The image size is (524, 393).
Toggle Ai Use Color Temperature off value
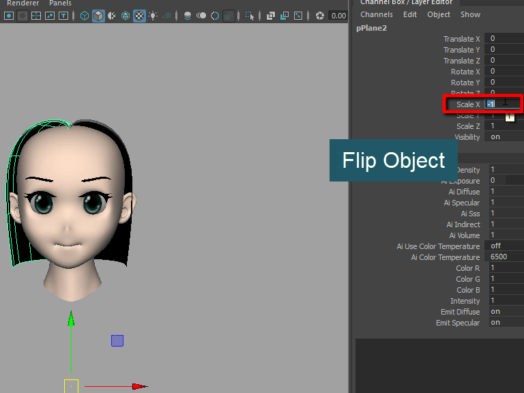(504, 246)
